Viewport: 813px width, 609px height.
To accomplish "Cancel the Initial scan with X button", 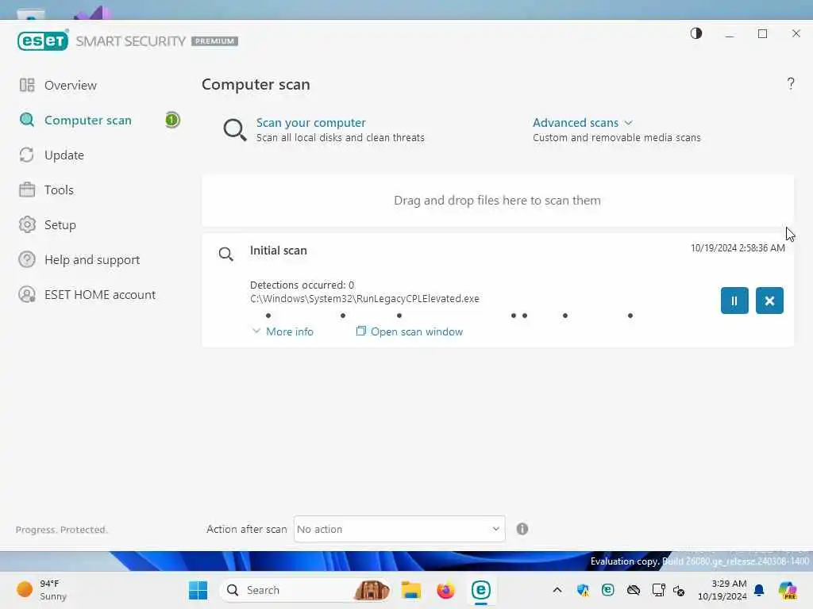I will [x=769, y=301].
